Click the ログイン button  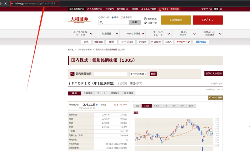(x=207, y=20)
